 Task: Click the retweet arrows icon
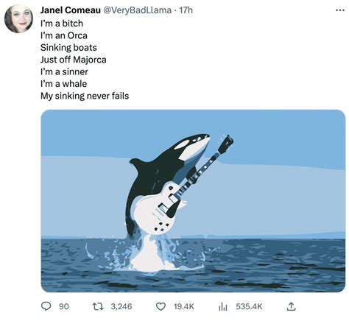tap(98, 306)
